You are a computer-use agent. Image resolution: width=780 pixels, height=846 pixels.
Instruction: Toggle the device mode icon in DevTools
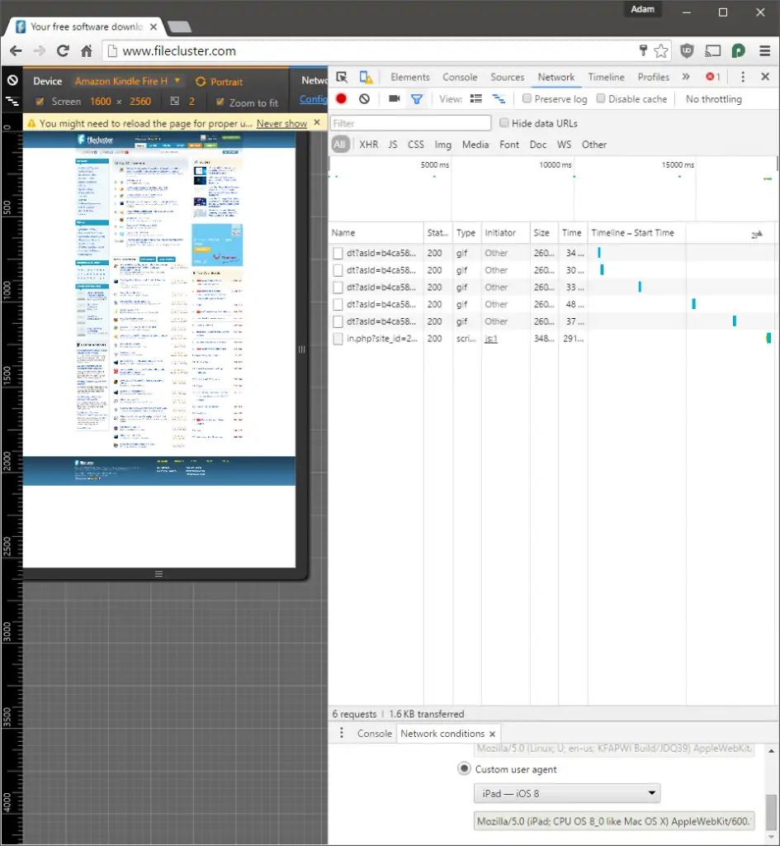pos(366,77)
